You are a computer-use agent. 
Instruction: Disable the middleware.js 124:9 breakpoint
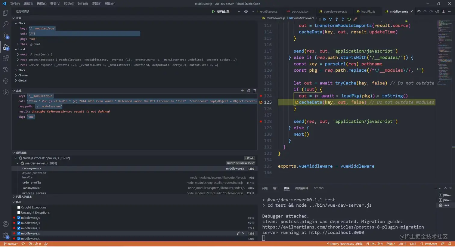[19, 228]
